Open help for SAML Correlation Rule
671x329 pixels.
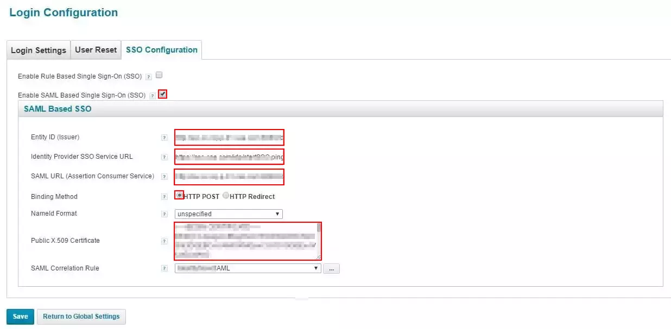point(164,268)
